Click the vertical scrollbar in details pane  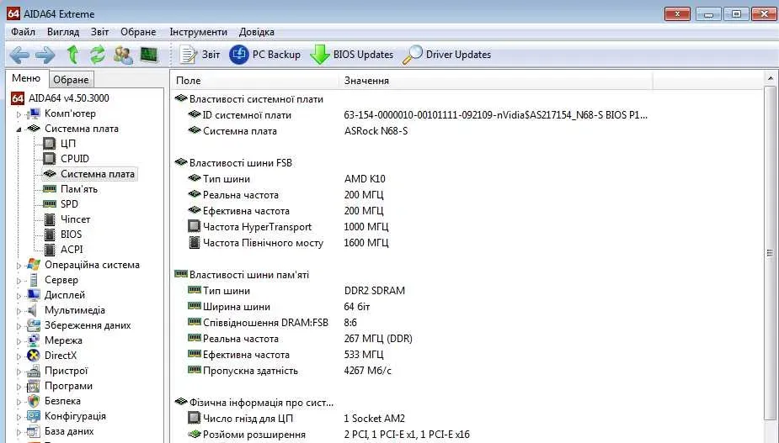pyautogui.click(x=771, y=252)
